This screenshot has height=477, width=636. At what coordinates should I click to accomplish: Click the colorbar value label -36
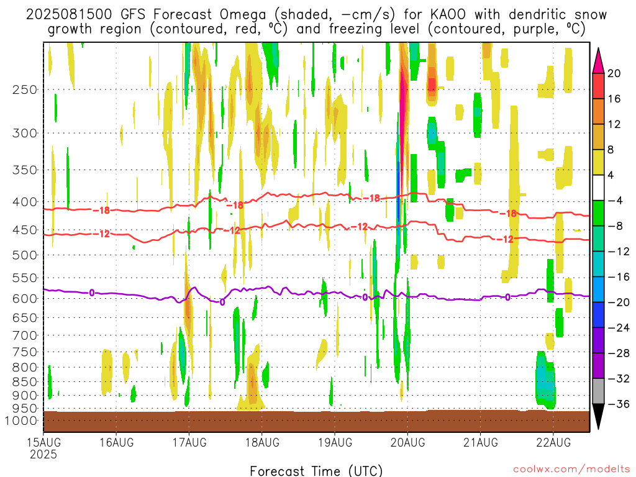[x=619, y=404]
